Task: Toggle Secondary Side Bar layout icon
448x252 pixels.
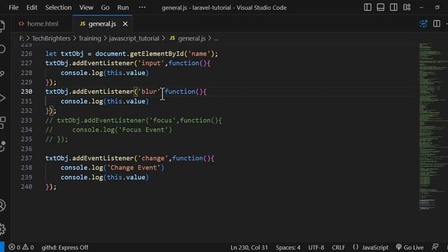Action: click(393, 8)
